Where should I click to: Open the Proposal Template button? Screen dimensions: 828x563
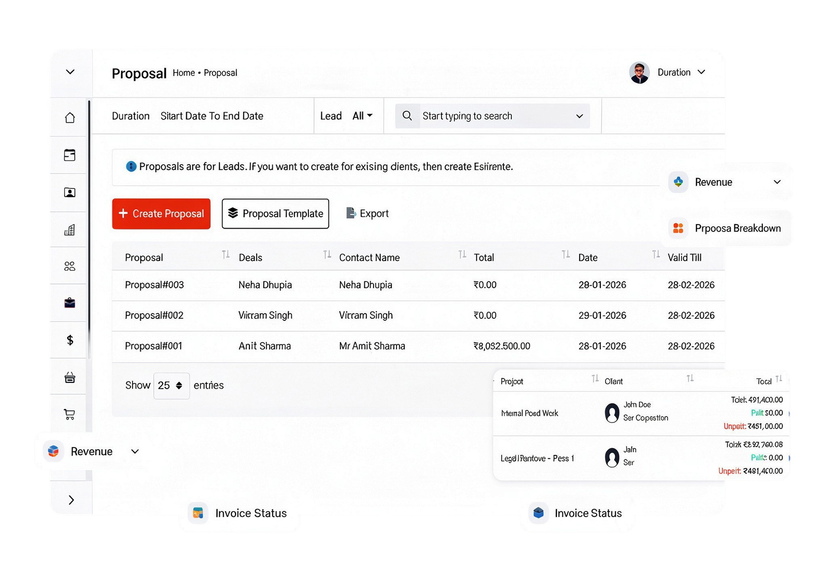(x=275, y=214)
